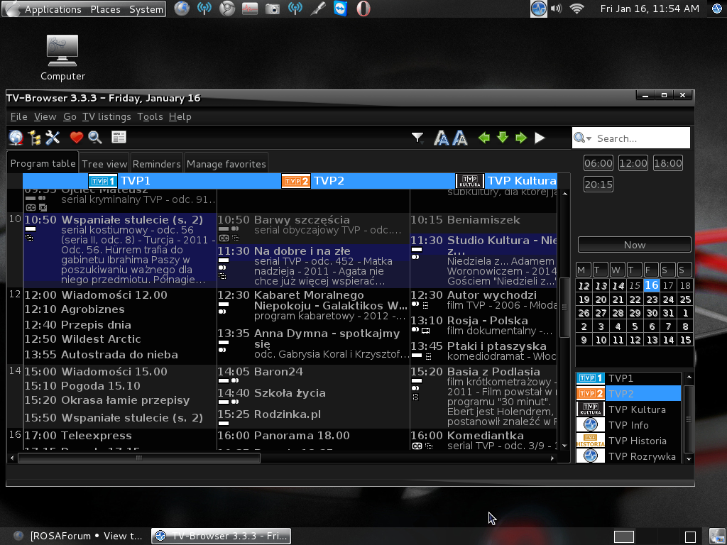Screen dimensions: 727x545
Task: Open the search options dropdown arrow
Action: point(589,138)
